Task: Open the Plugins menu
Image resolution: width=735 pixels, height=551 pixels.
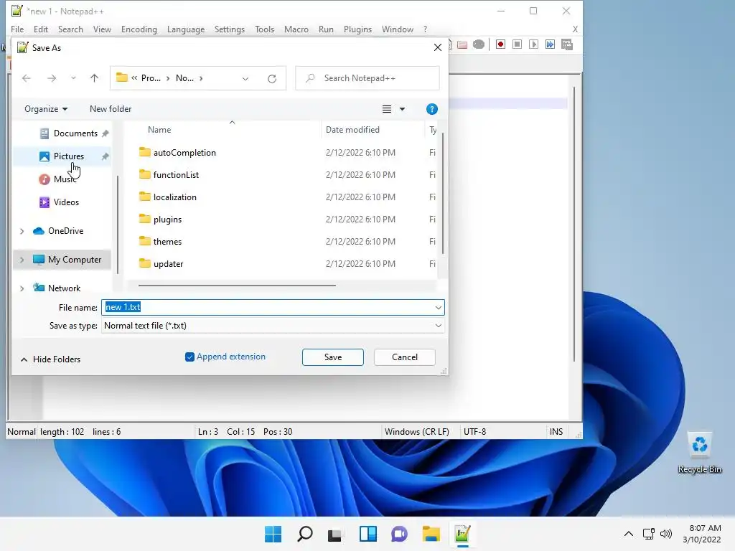Action: tap(357, 29)
